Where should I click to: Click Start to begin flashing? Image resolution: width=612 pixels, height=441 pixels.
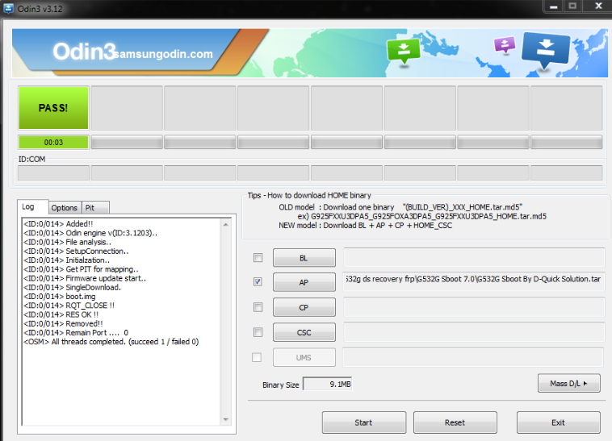364,422
